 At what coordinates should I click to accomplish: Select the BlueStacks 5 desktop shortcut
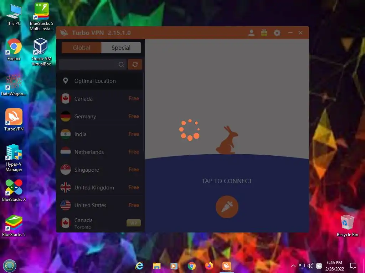click(14, 226)
